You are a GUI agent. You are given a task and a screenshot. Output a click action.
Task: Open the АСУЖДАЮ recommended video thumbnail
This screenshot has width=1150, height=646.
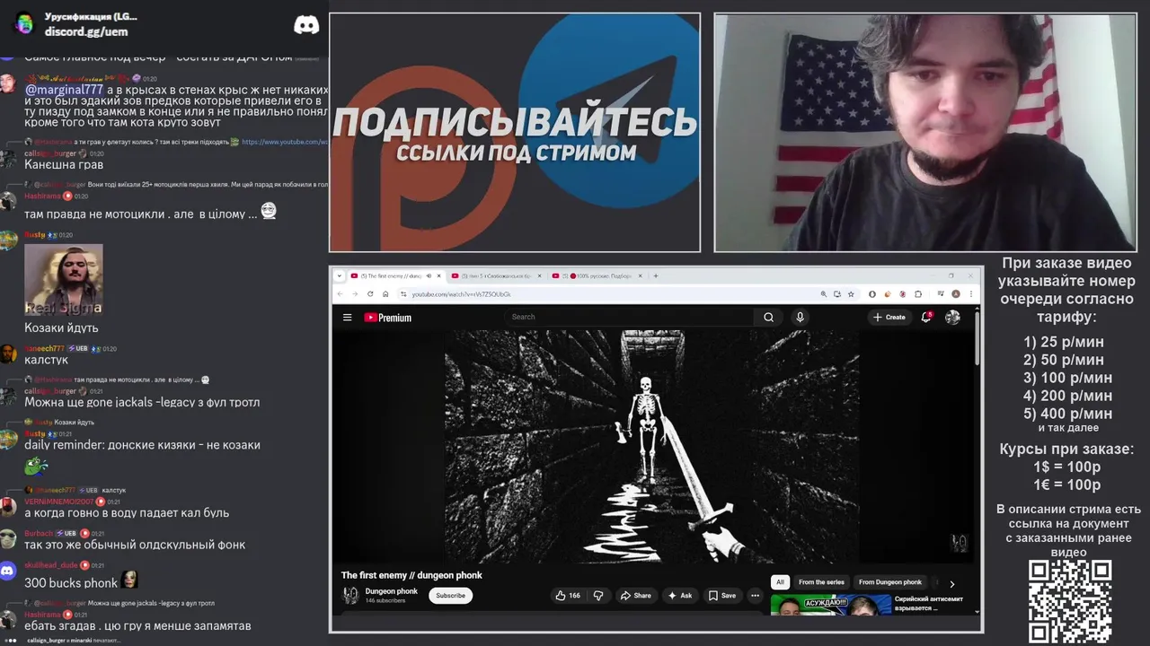click(831, 604)
